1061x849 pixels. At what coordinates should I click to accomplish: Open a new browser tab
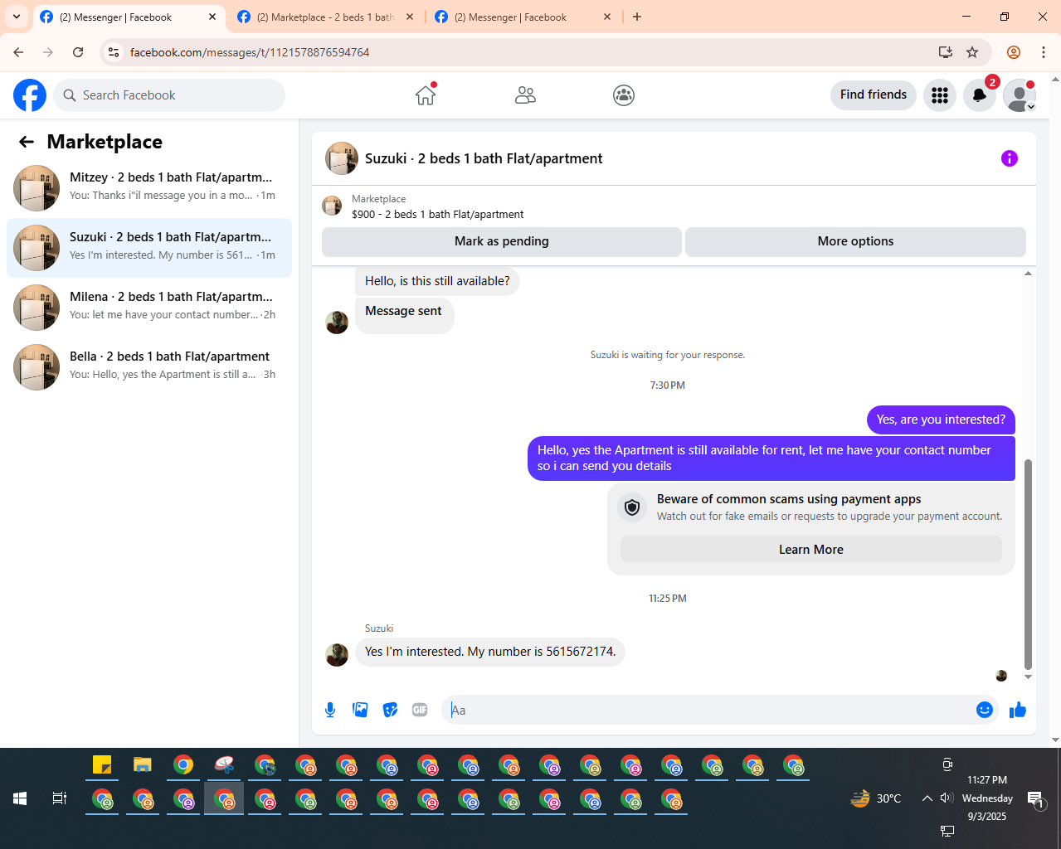pos(637,17)
